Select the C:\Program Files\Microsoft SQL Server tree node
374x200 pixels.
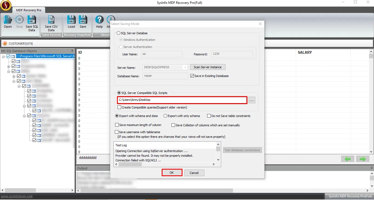pos(45,56)
